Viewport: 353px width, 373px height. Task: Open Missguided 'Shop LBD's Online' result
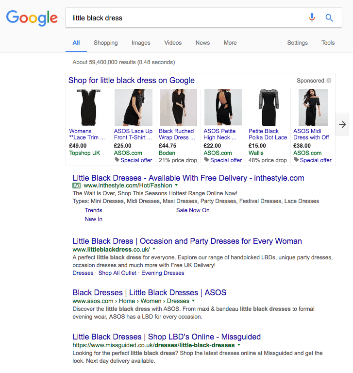click(167, 337)
